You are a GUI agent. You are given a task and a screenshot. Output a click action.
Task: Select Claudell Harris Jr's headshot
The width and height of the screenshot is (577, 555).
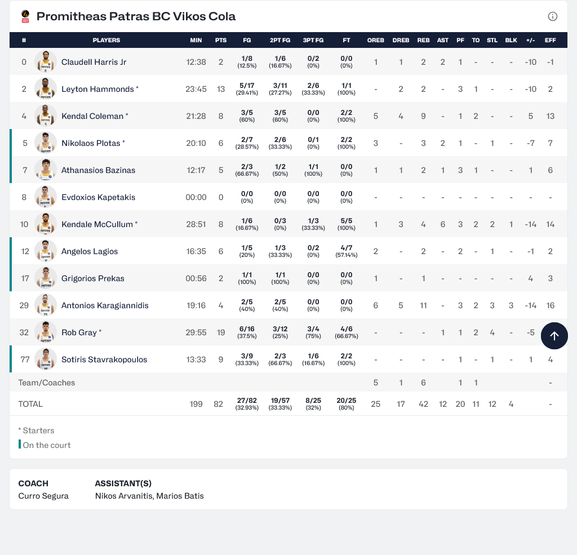click(46, 62)
